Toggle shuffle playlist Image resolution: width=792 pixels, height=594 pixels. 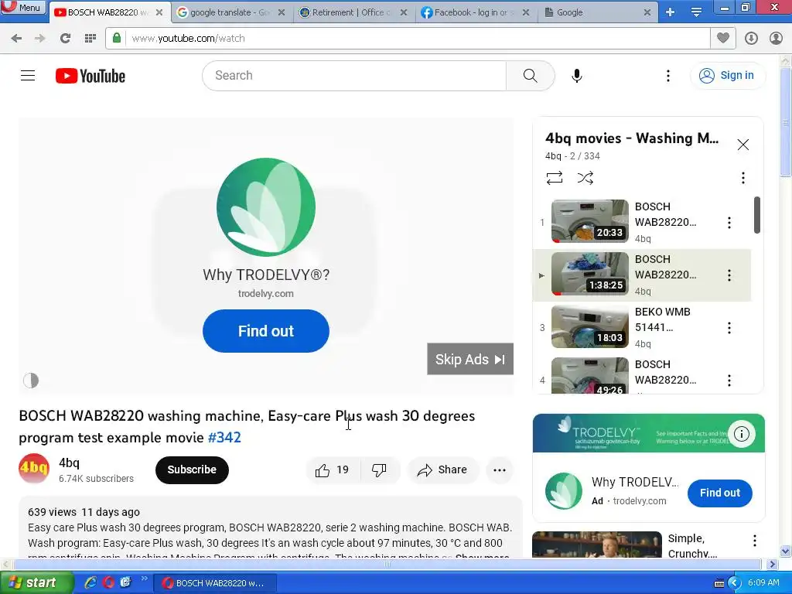(x=585, y=178)
